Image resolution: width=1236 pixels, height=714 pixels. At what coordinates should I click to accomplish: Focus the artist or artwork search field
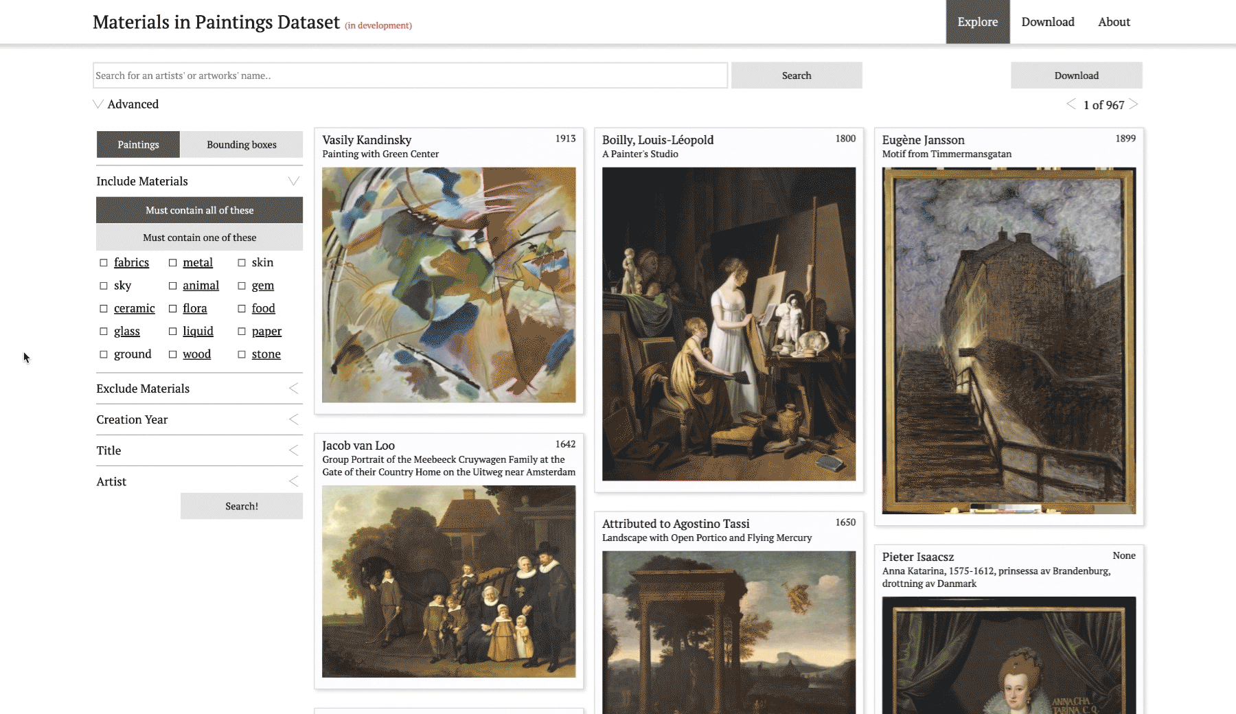410,76
